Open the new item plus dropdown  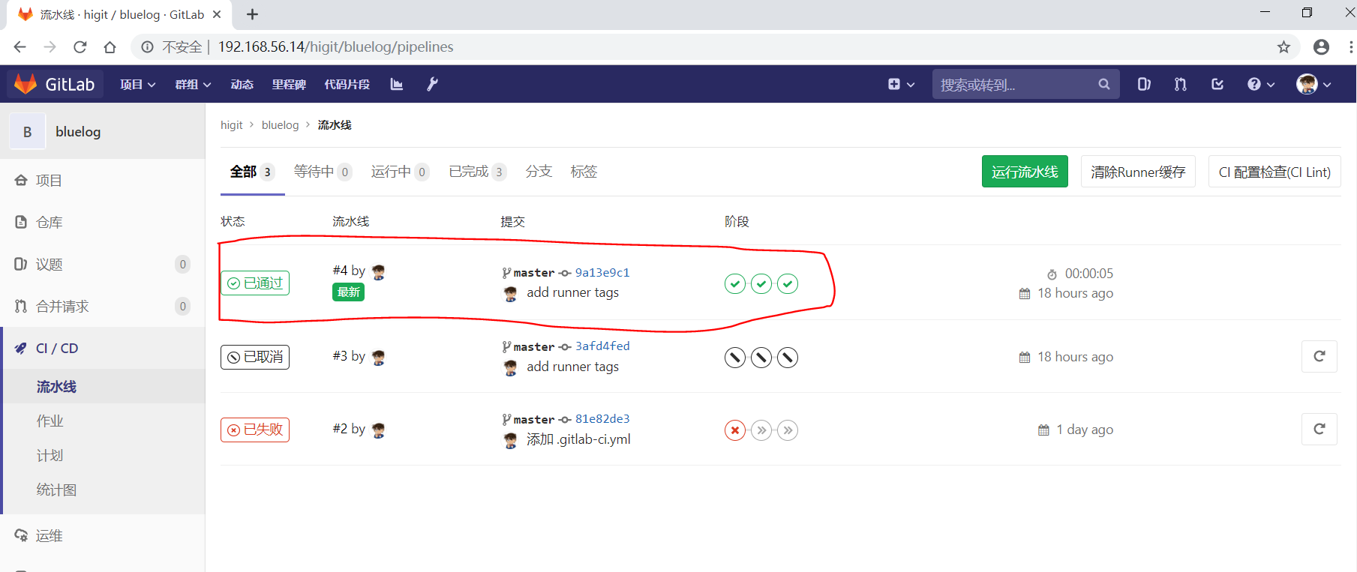point(901,84)
